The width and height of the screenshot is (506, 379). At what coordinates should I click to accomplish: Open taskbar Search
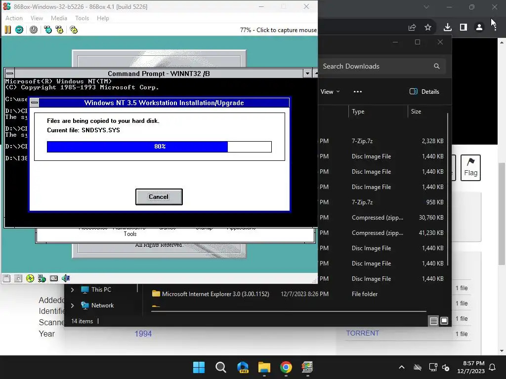221,367
